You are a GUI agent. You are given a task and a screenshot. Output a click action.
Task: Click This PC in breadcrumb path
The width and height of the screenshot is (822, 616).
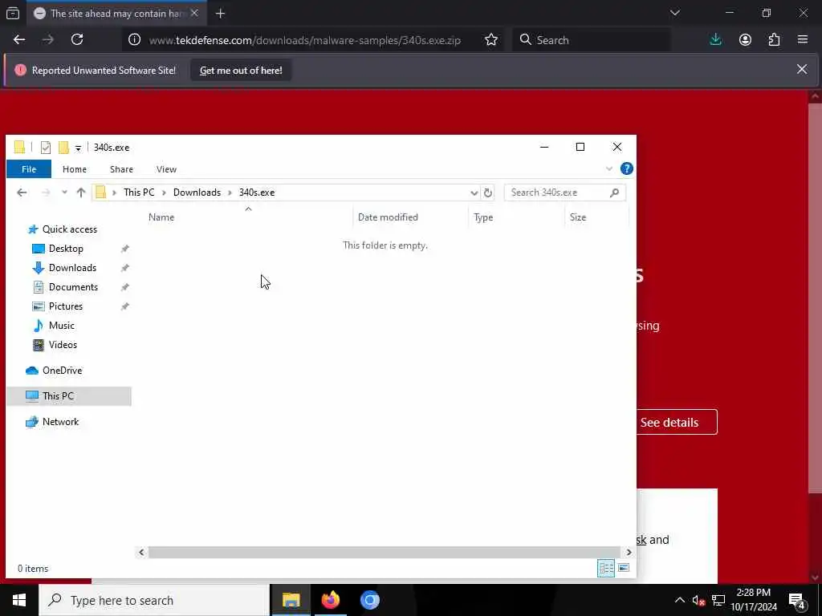coord(139,192)
